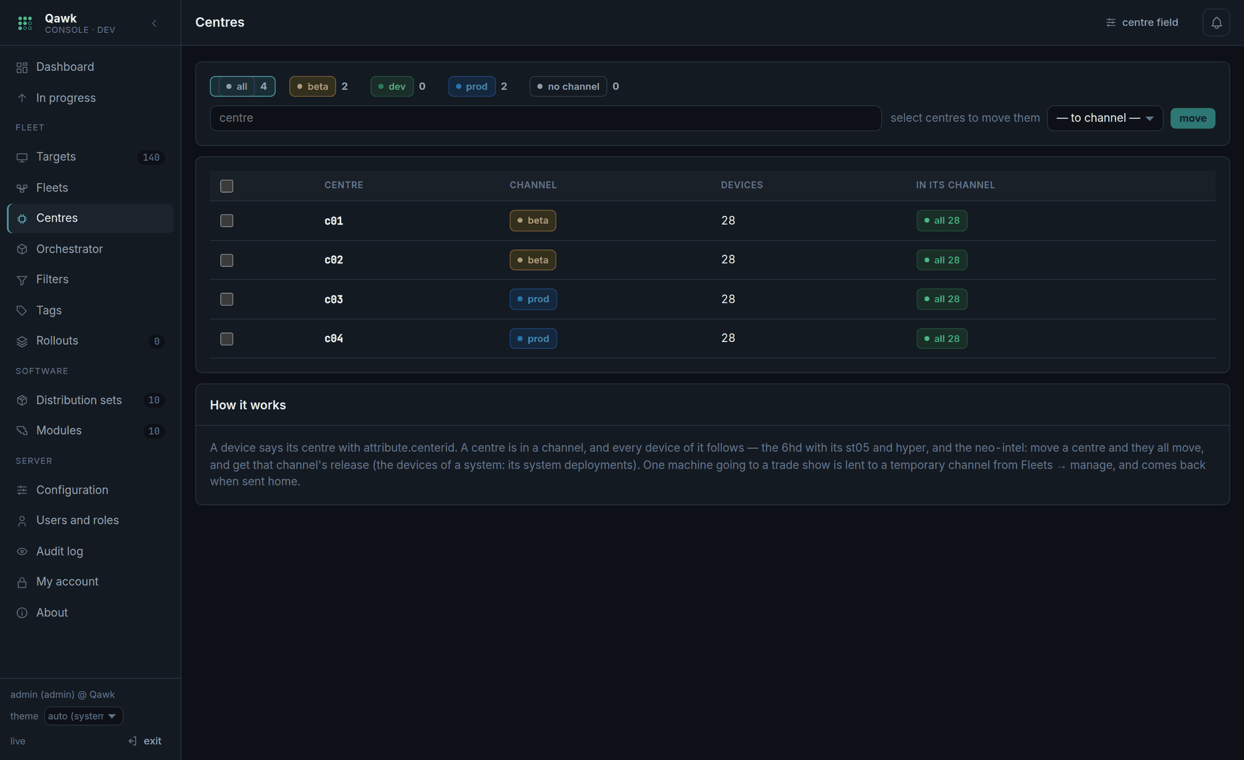Open Orchestrator via its cube icon
Viewport: 1244px width, 760px height.
(x=22, y=249)
